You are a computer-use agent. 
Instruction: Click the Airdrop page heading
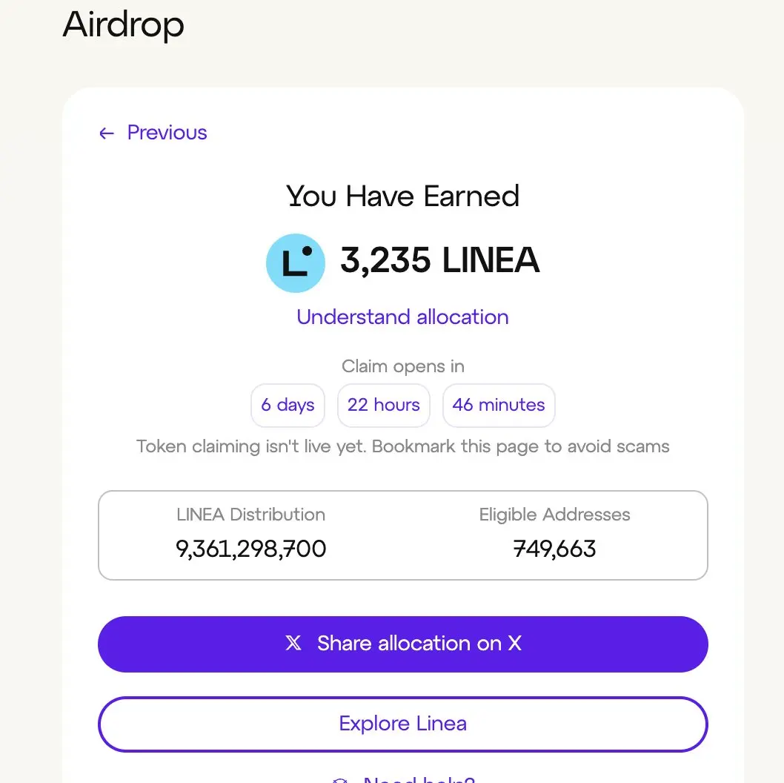tap(124, 24)
